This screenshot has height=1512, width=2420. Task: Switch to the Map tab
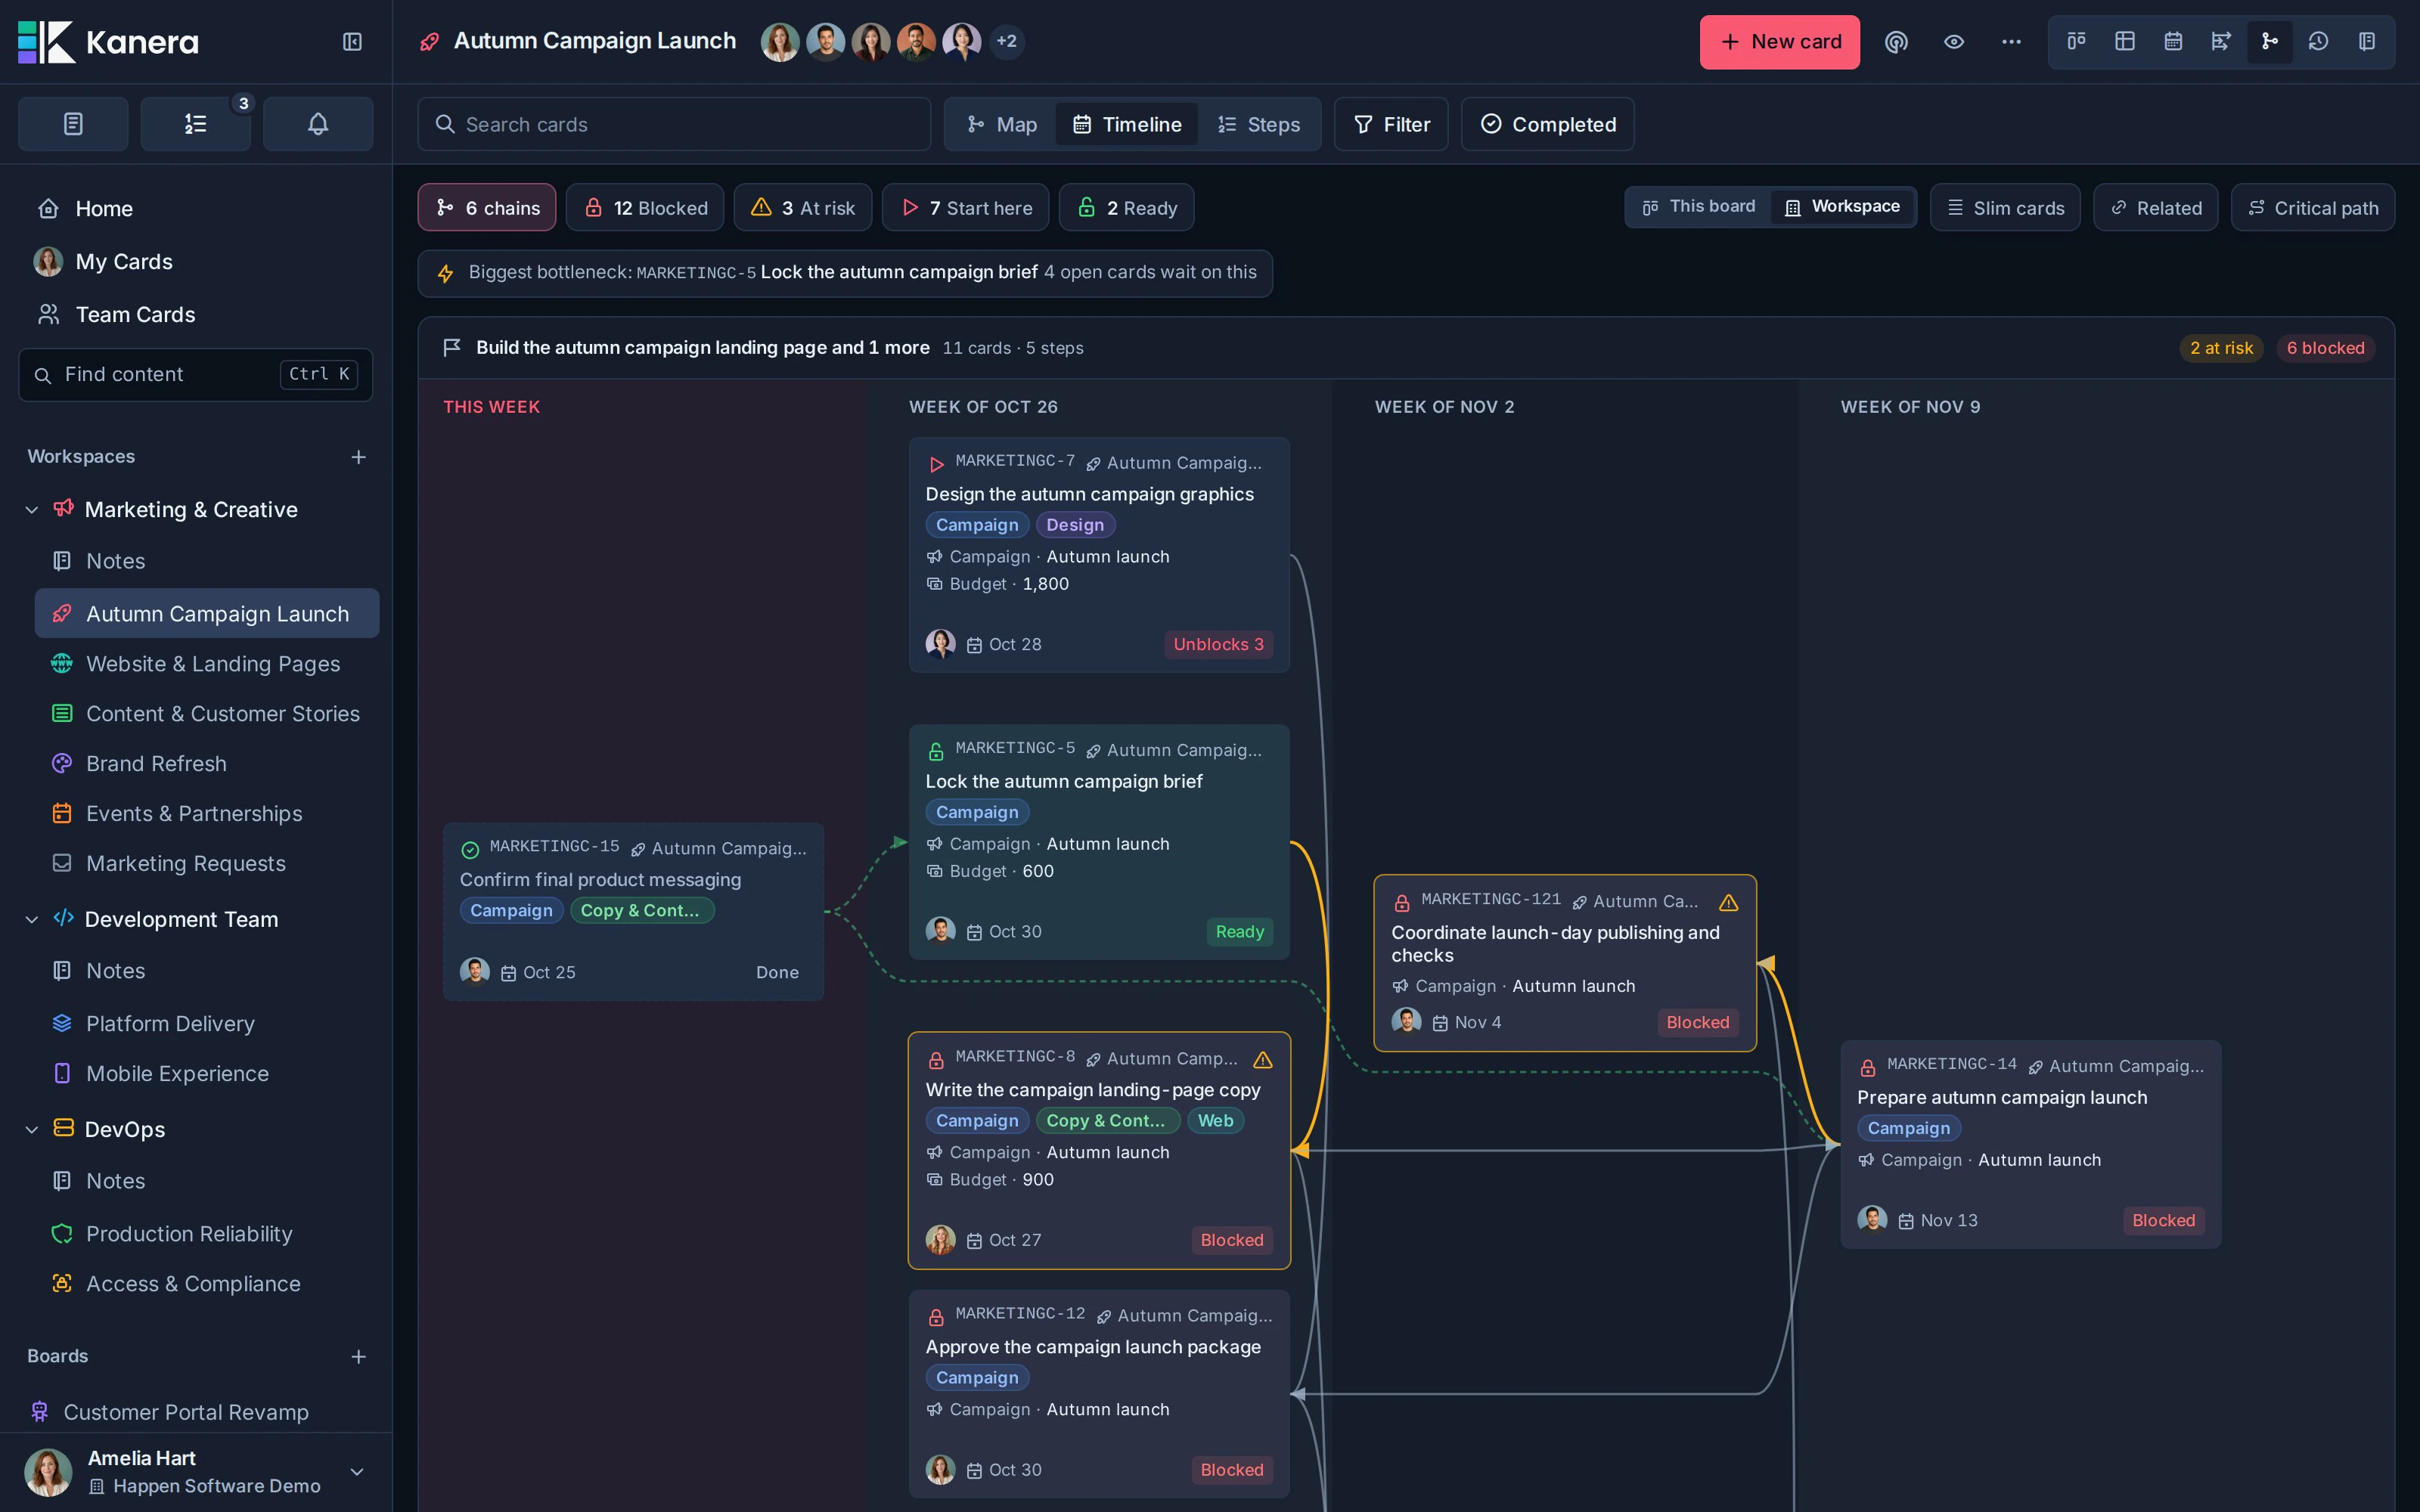click(x=1002, y=124)
